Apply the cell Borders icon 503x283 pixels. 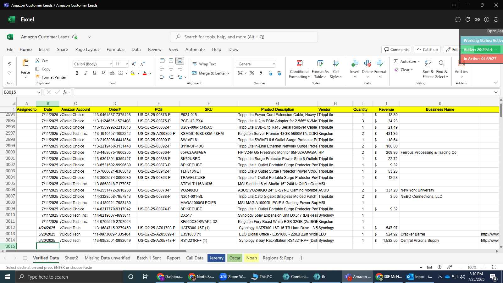tap(121, 73)
